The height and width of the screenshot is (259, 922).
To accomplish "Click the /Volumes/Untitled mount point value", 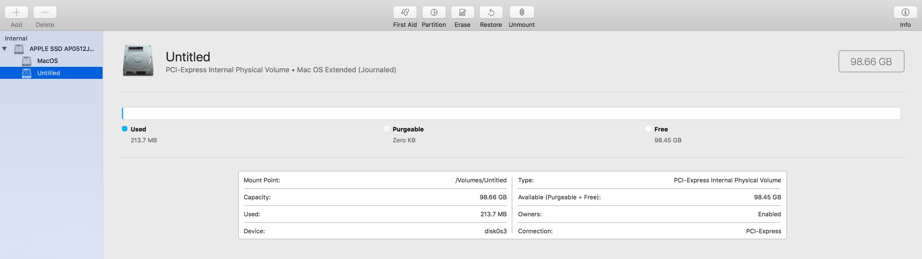I will click(481, 180).
